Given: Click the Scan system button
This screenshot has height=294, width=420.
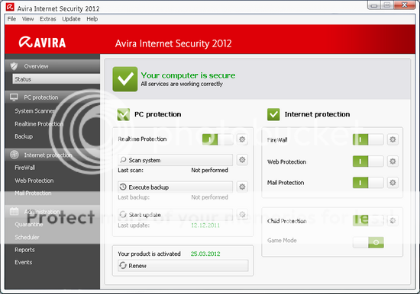Looking at the screenshot, I should [x=175, y=160].
